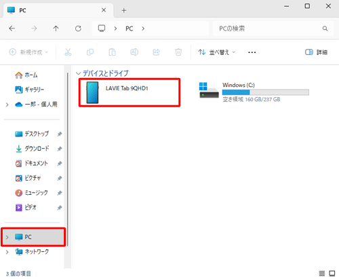This screenshot has height=279, width=339.
Task: Switch to details list view icon
Action: 322,274
